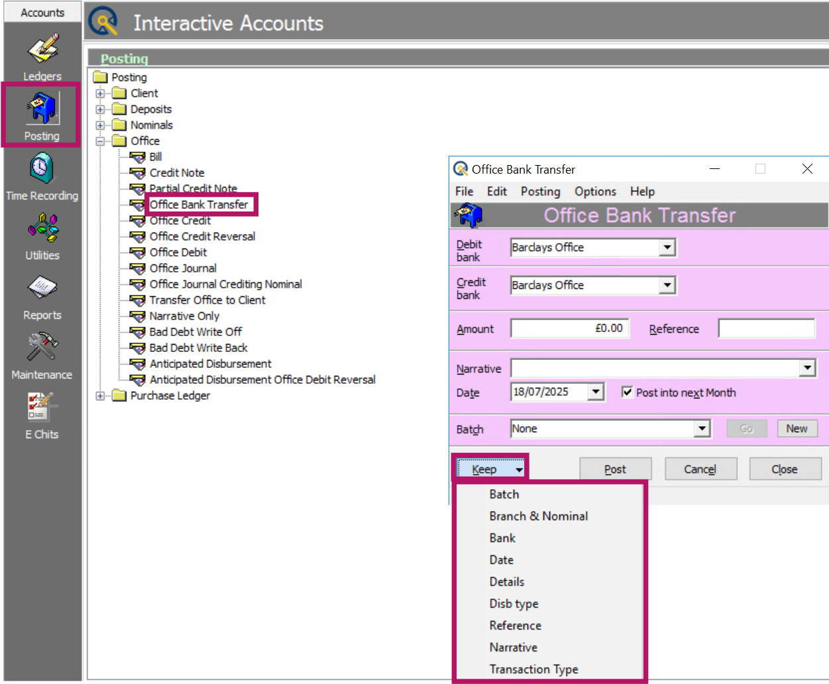
Task: Open the Options menu
Action: (x=595, y=192)
